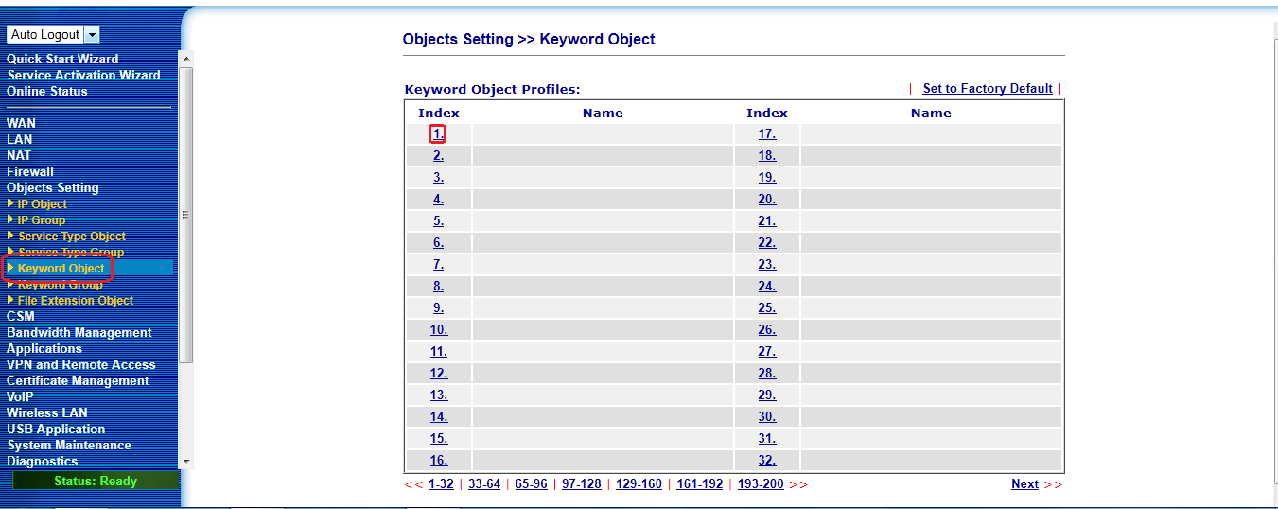Expand the IP Object submenu arrow
Viewport: 1278px width, 509px height.
tap(10, 203)
